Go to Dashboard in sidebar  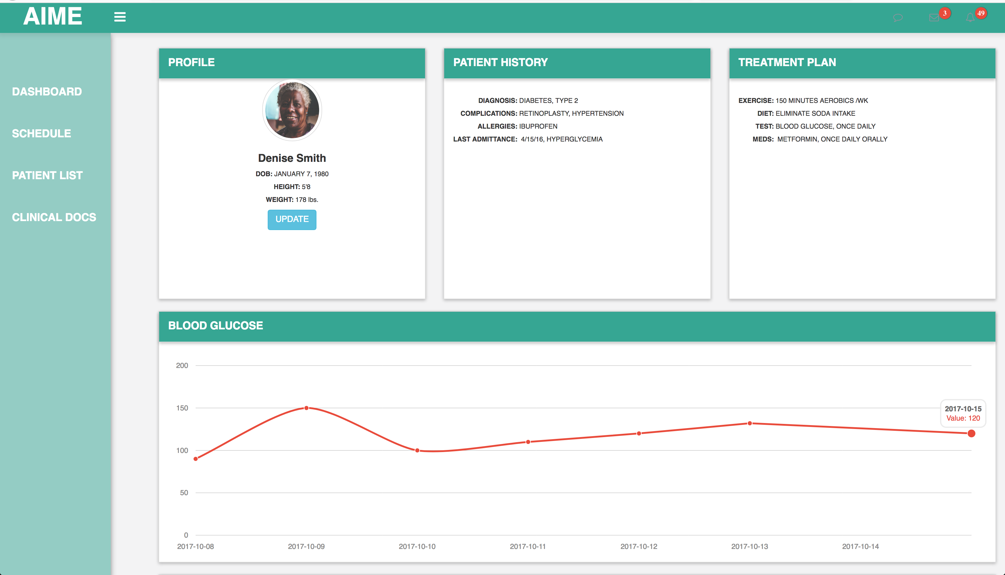click(47, 92)
